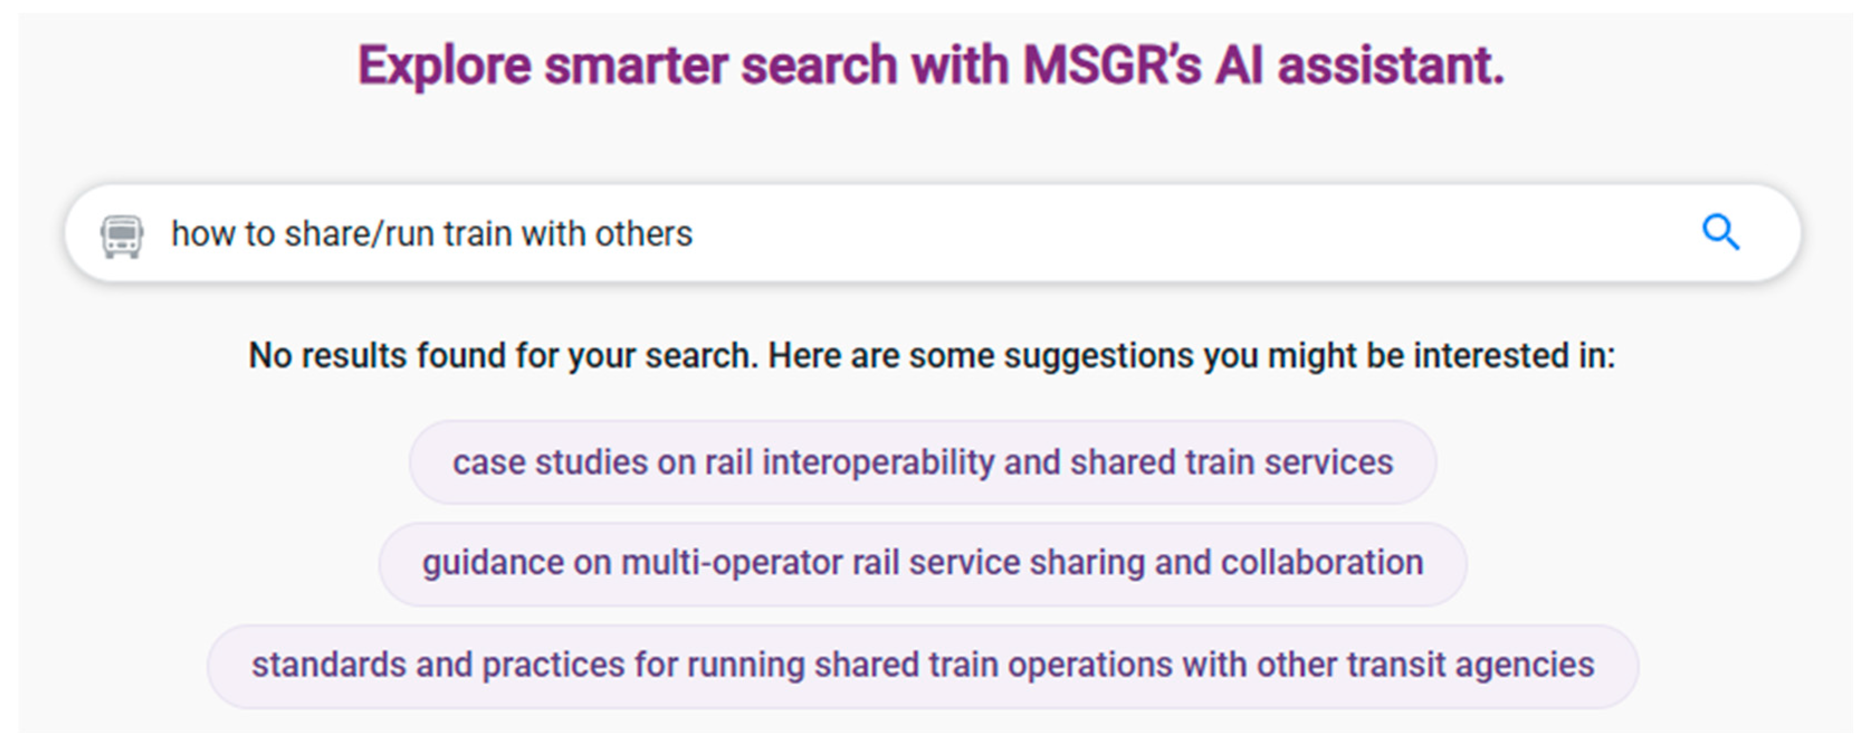Open 'standards and practices for running shared' chip

922,665
